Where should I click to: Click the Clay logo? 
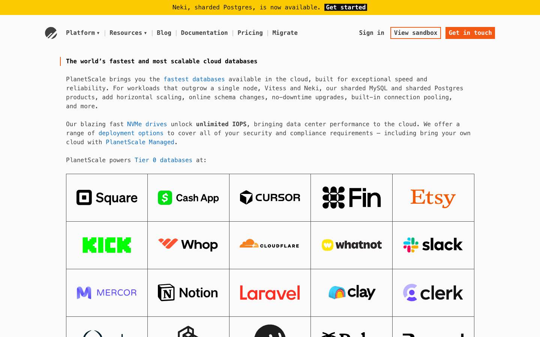[x=352, y=292]
